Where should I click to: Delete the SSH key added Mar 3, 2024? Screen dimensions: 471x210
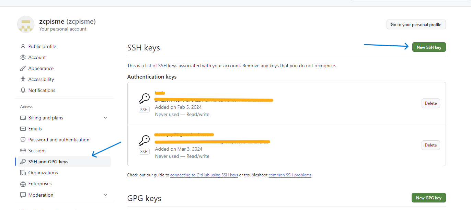coord(430,145)
